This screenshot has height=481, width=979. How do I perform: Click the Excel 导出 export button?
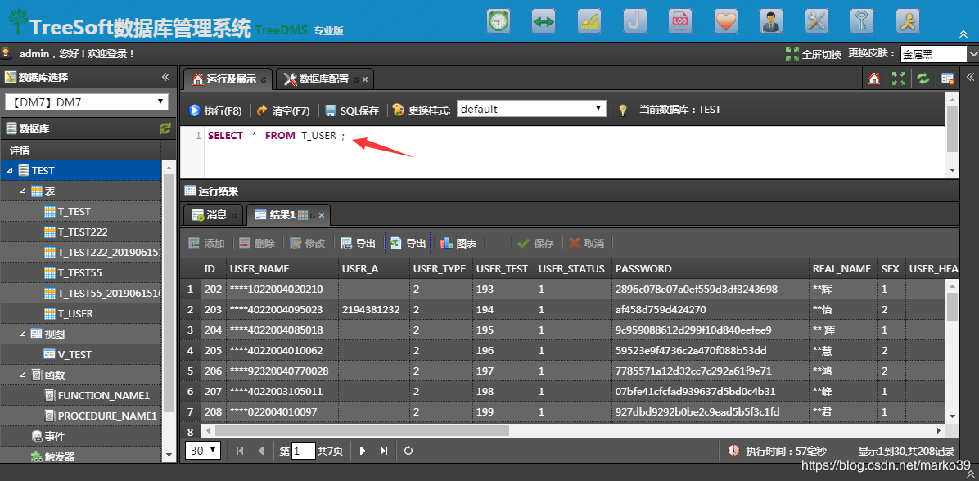[408, 243]
